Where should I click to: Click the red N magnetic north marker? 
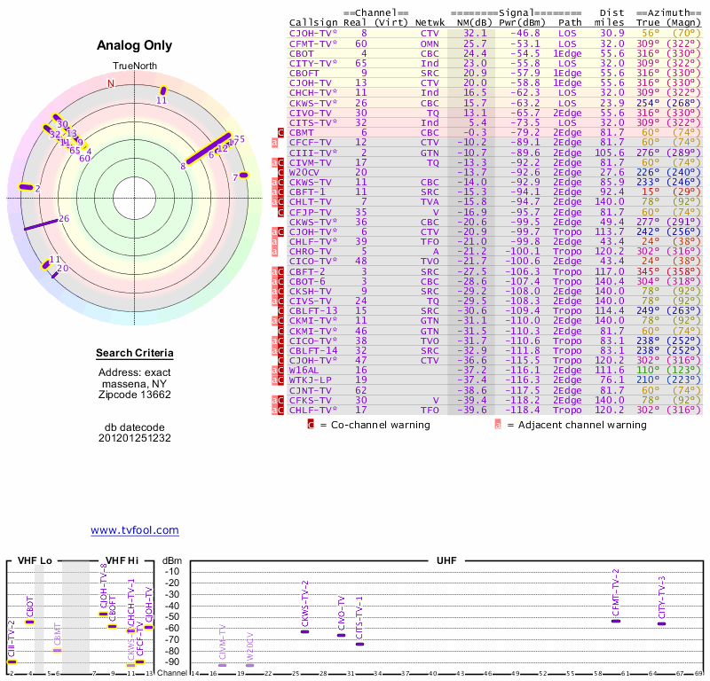[111, 83]
